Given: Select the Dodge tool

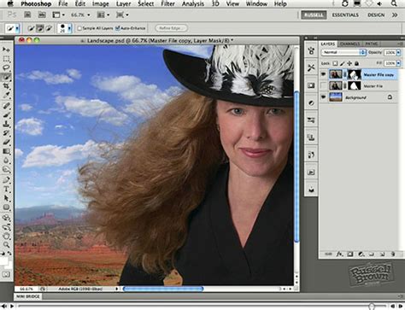Looking at the screenshot, I should [6, 170].
